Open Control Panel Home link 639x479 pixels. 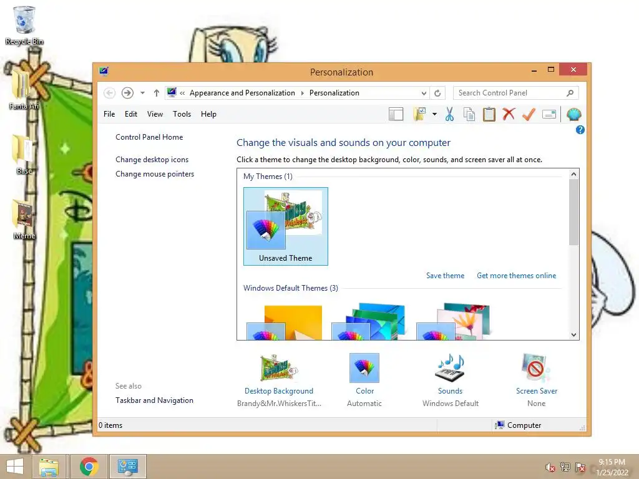point(149,137)
